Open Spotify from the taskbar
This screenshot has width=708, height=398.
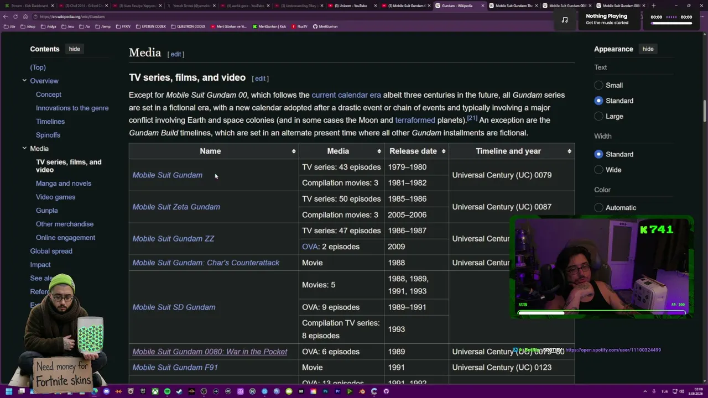point(167,391)
